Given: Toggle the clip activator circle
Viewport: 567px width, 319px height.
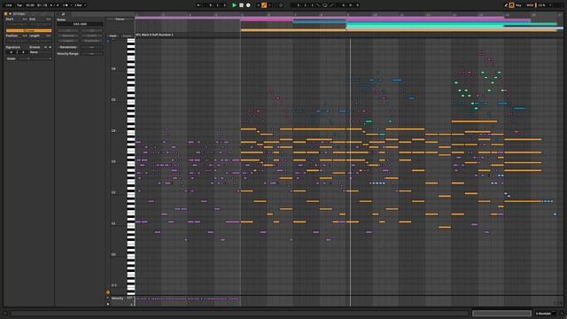Looking at the screenshot, I should pyautogui.click(x=6, y=14).
